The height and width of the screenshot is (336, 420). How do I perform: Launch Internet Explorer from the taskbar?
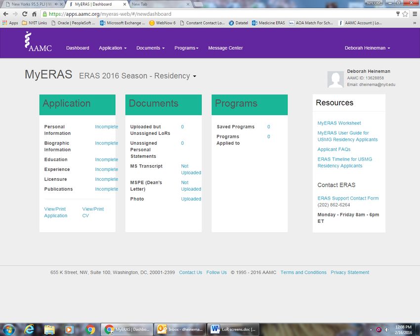(29, 329)
